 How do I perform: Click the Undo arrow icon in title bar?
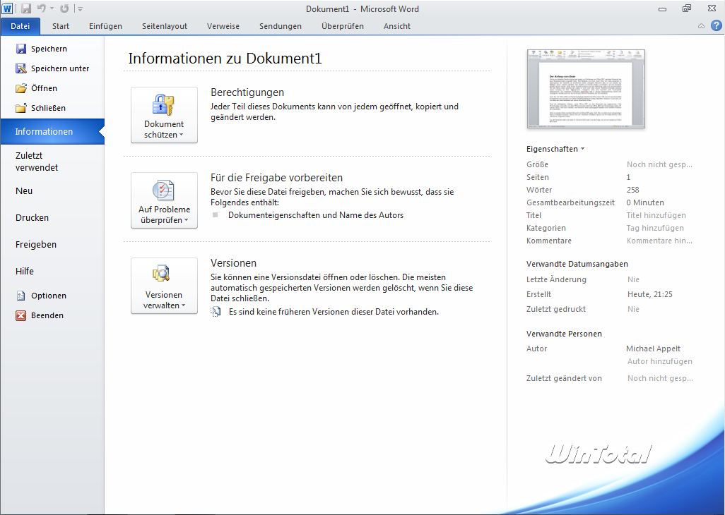(42, 8)
